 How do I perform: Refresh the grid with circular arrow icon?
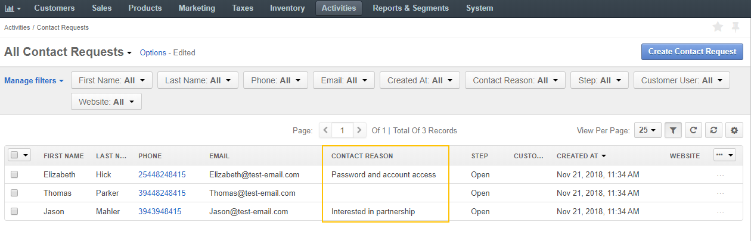click(693, 130)
